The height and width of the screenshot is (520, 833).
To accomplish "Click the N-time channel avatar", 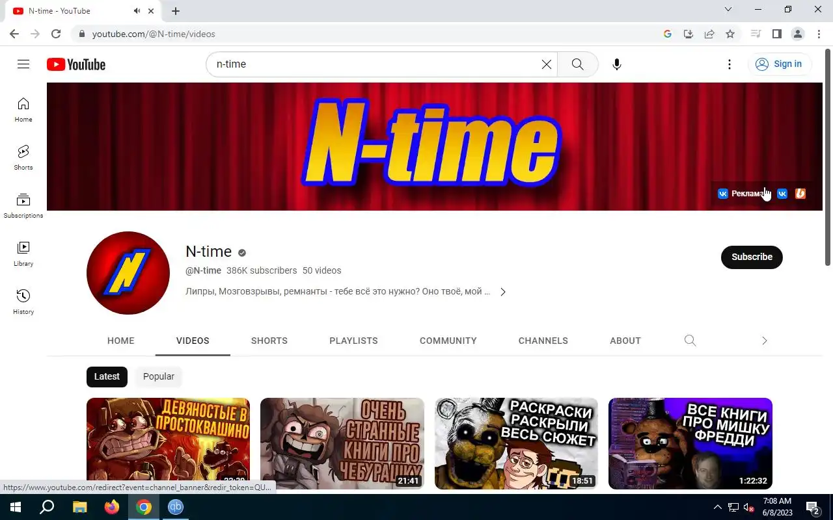I will coord(128,273).
